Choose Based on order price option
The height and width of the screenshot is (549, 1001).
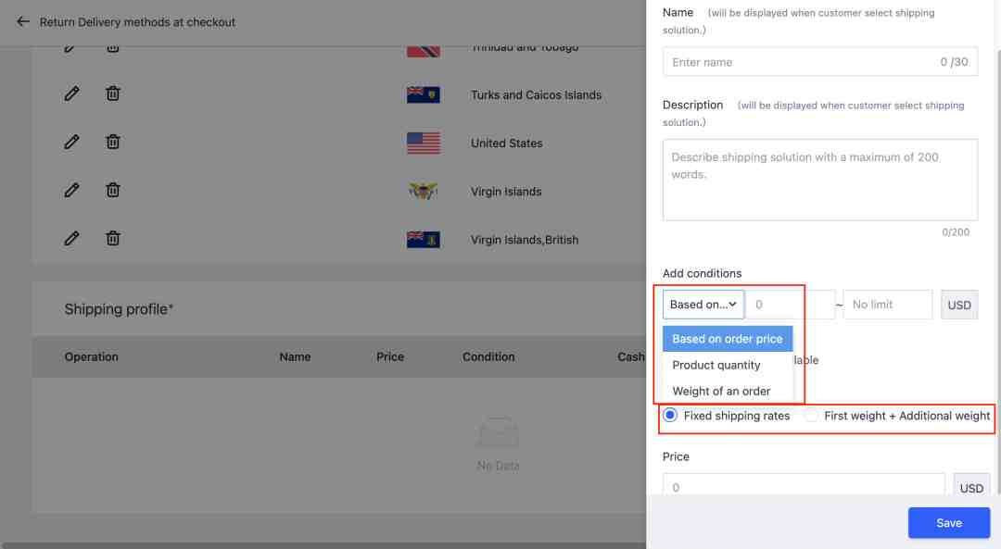coord(728,339)
